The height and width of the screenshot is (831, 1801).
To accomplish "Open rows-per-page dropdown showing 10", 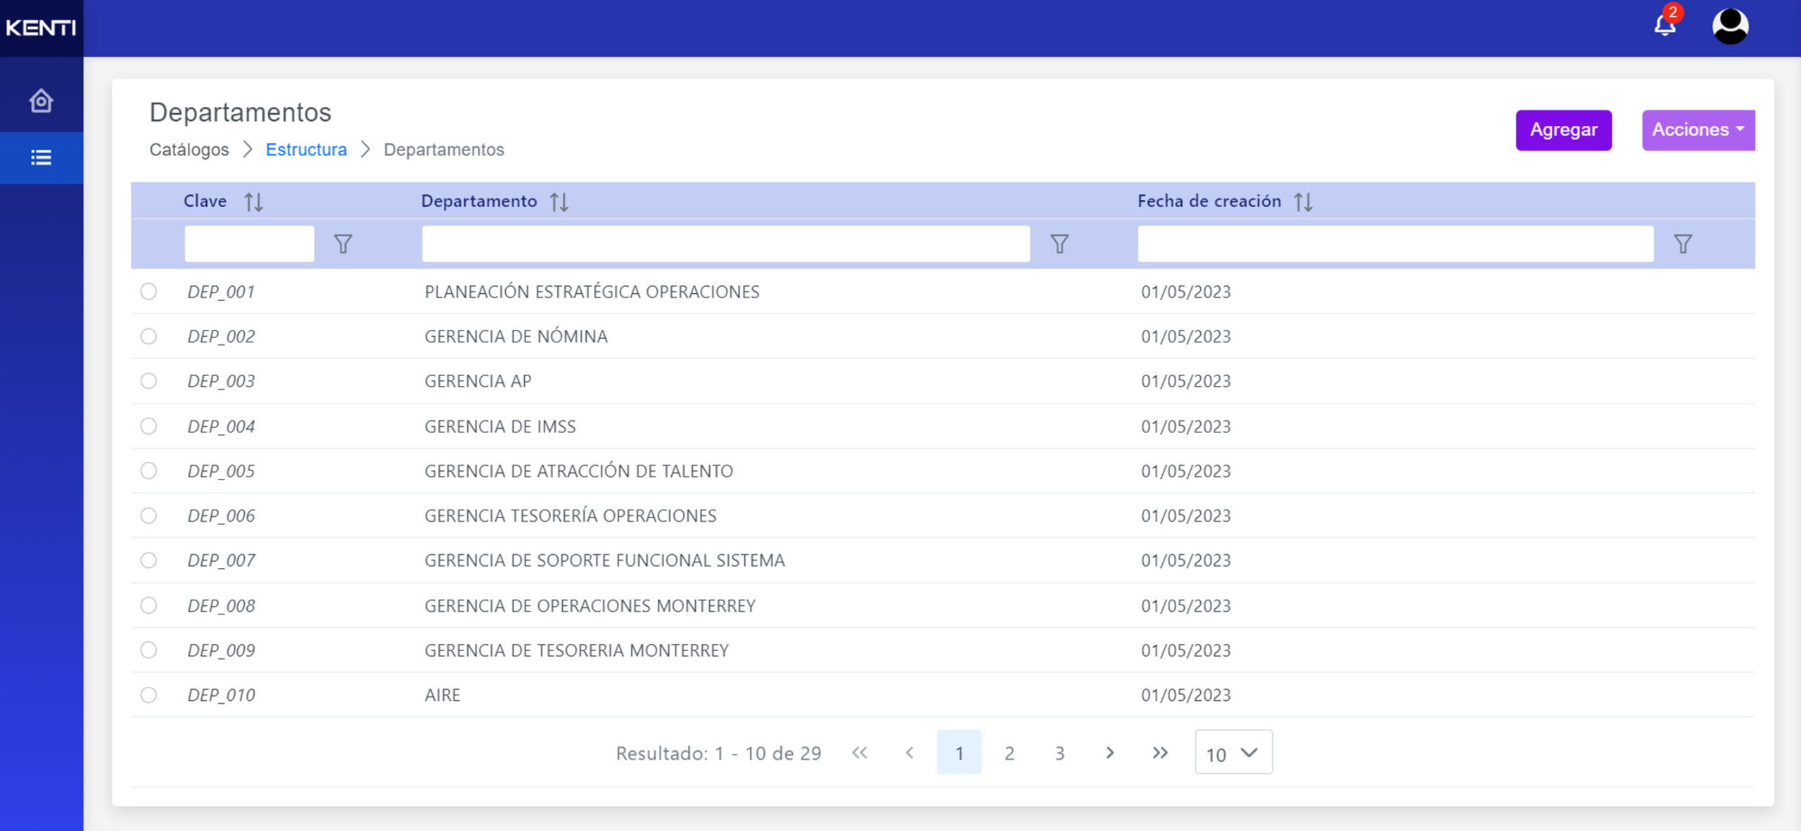I will (x=1233, y=752).
